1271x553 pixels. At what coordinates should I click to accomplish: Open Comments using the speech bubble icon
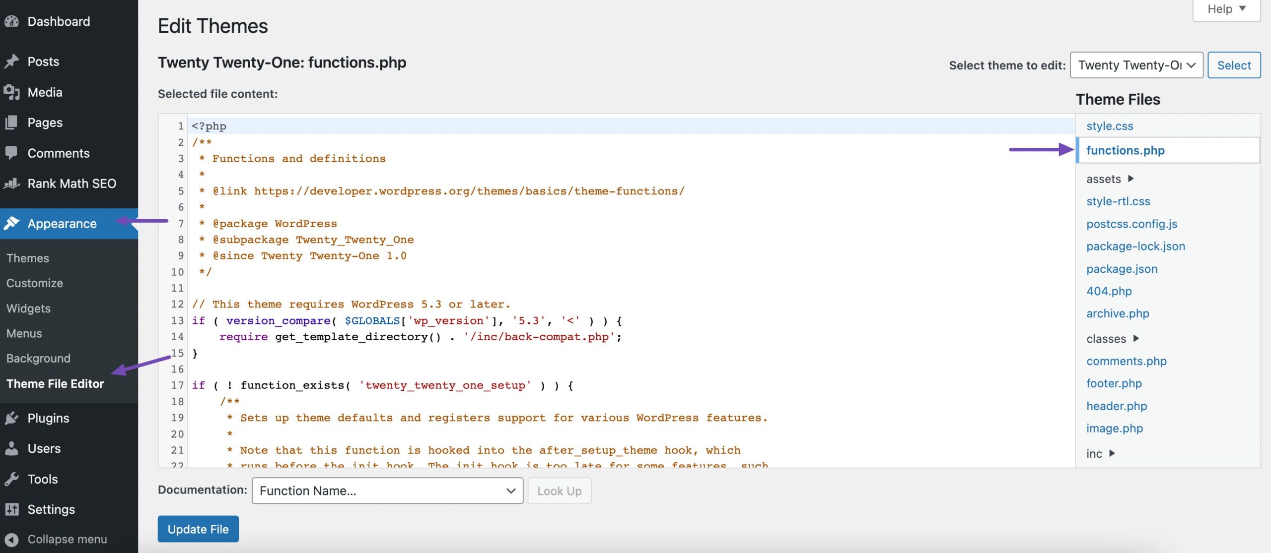(12, 153)
